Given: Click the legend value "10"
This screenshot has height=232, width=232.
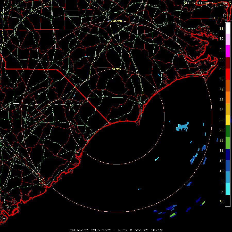Looking at the screenshot, I should click(221, 171).
